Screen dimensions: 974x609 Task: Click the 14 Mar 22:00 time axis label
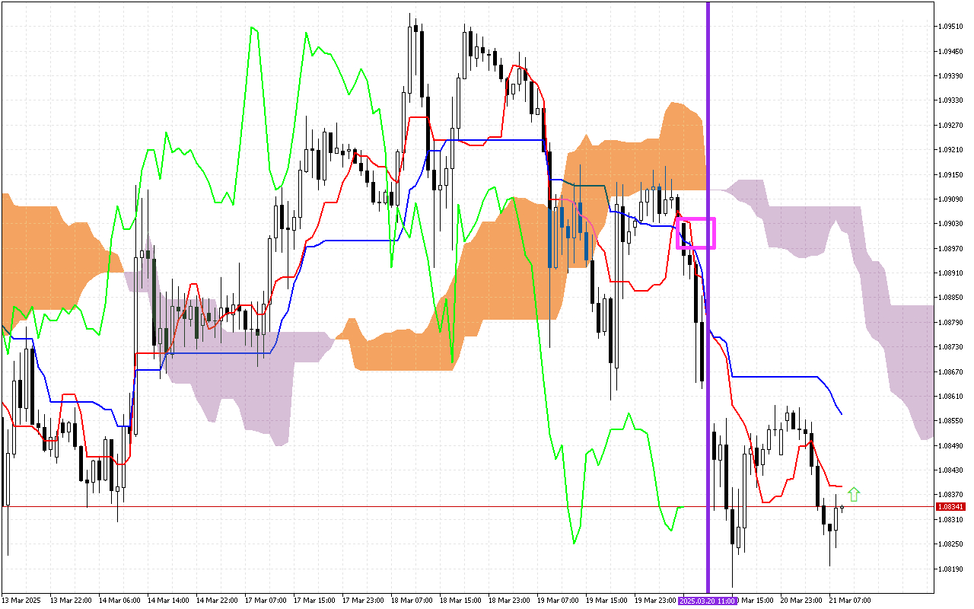(x=215, y=601)
